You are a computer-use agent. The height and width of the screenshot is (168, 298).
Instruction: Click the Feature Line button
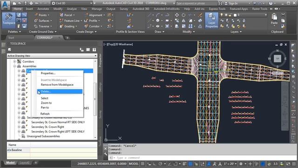[70, 21]
